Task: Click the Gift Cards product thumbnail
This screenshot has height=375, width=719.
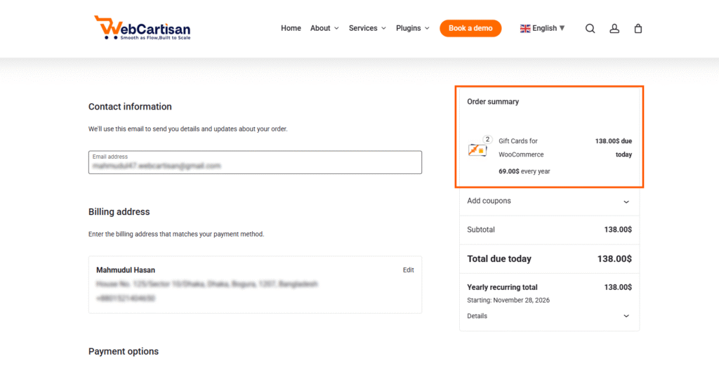Action: (x=477, y=150)
